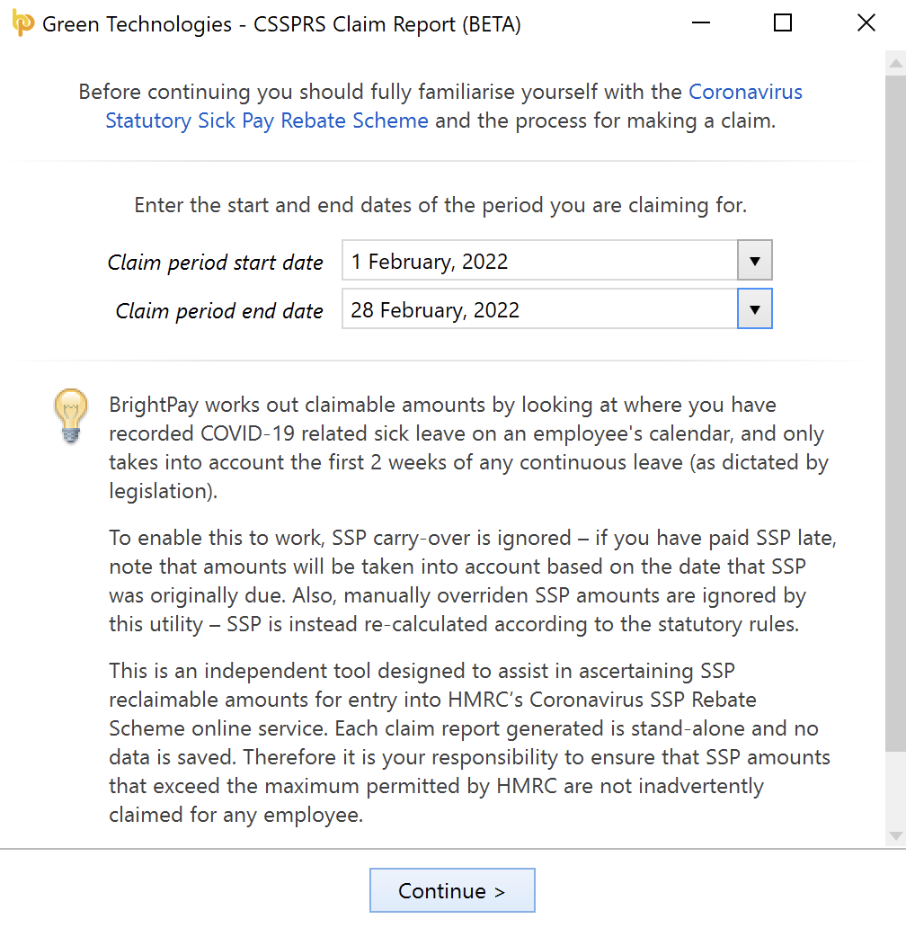
Task: Maximize the CSSPRS Claim Report window
Action: (783, 23)
